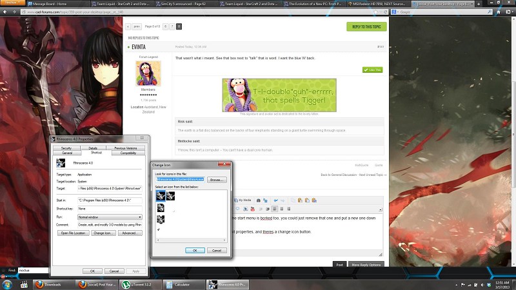Image resolution: width=516 pixels, height=290 pixels.
Task: Click the Browse button in Change Icon
Action: point(215,180)
